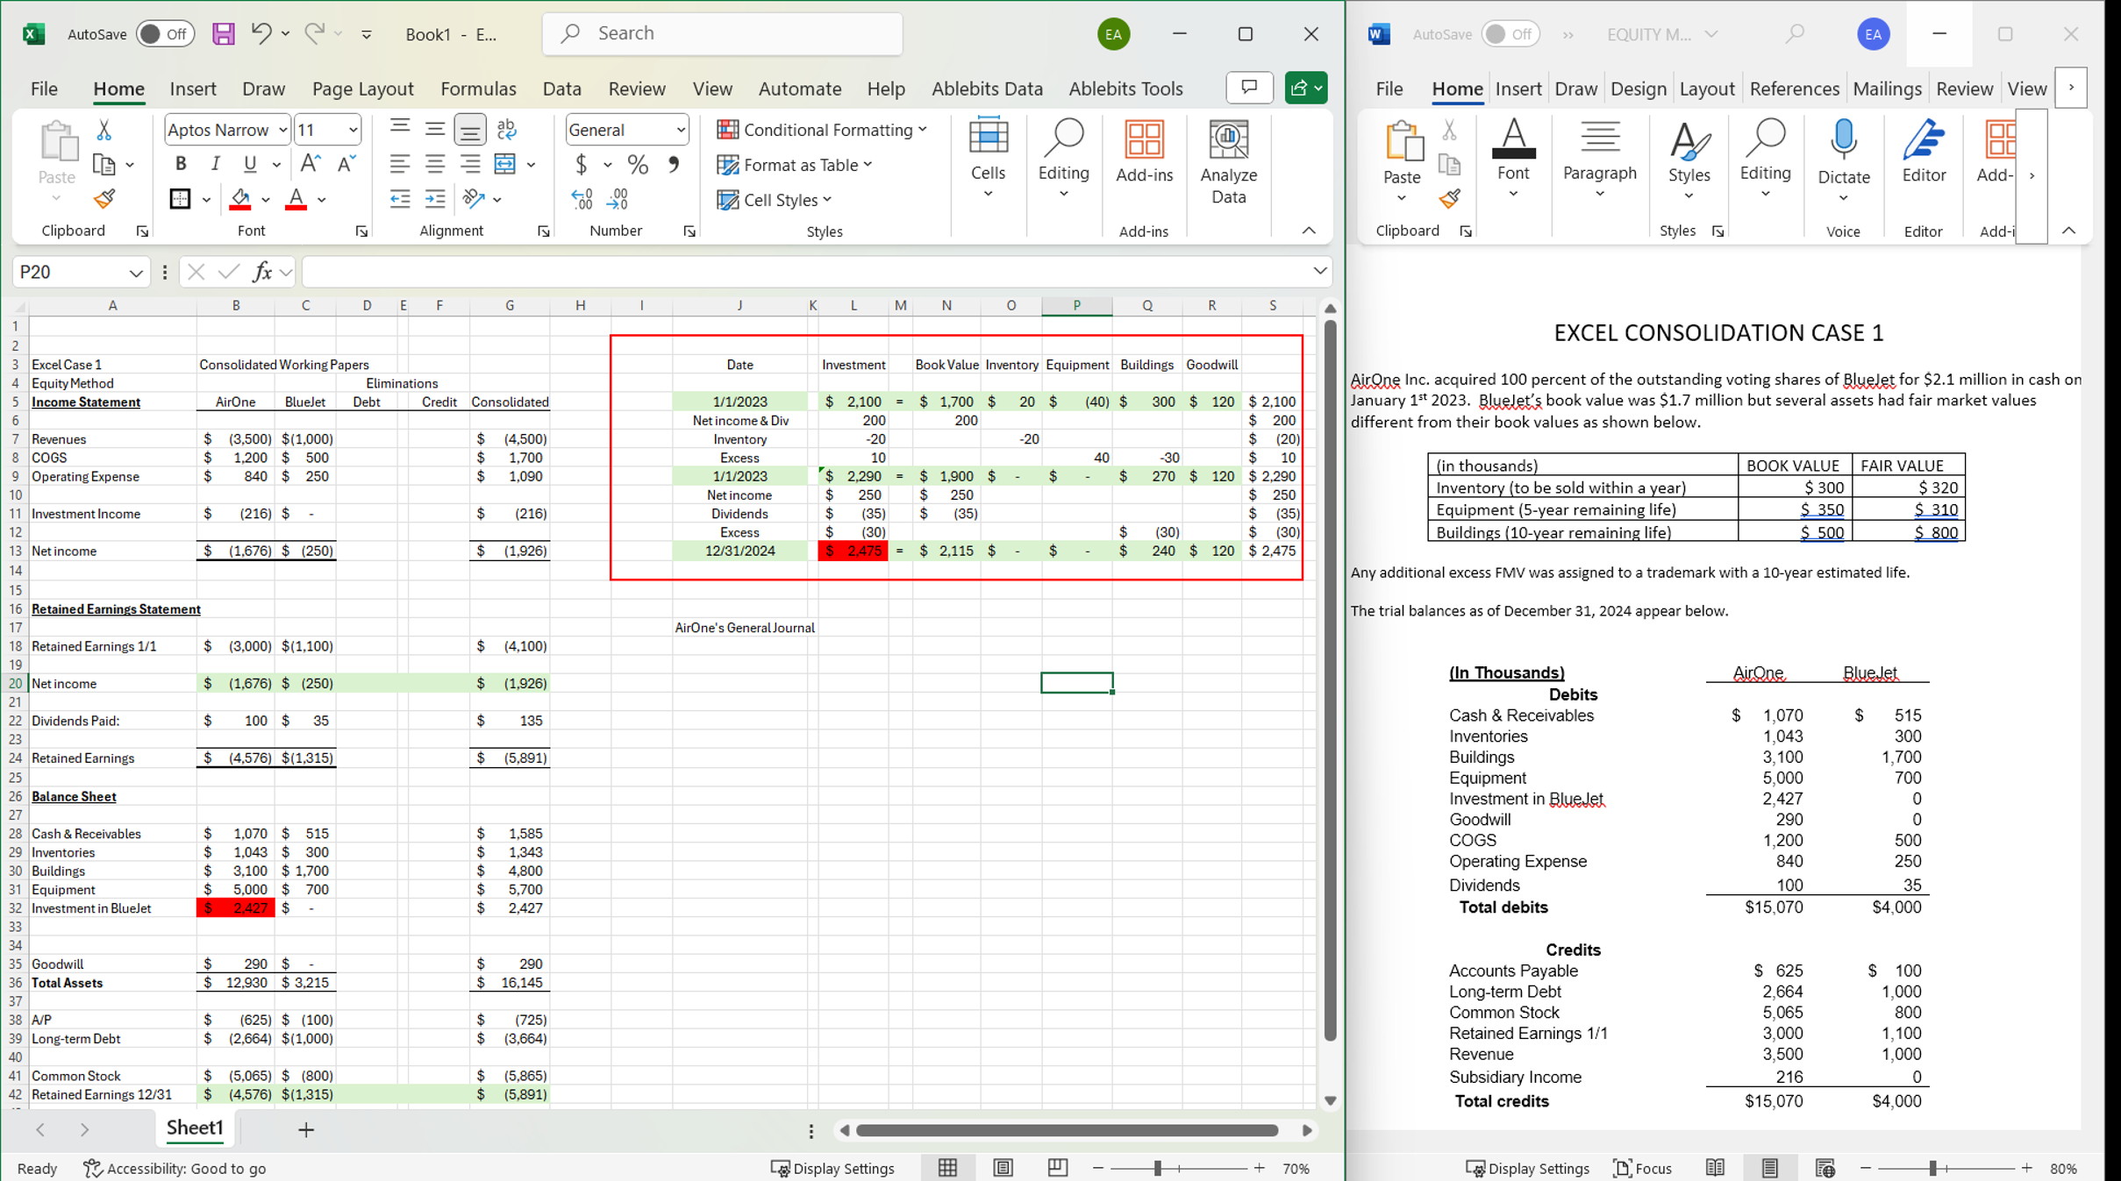The width and height of the screenshot is (2121, 1181).
Task: Switch to Page Break Preview view
Action: pos(1058,1168)
